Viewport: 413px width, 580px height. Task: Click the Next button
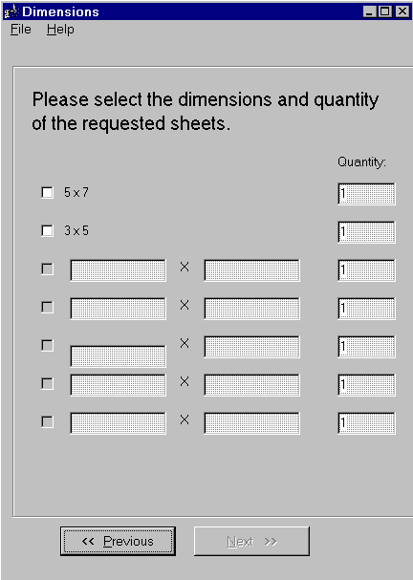[251, 541]
